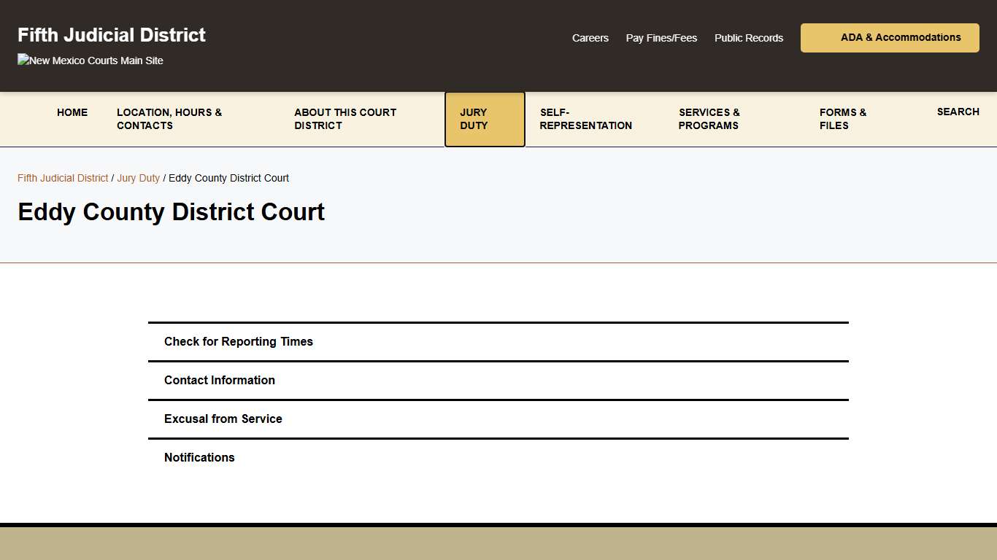Open the SELF-REPRESENTATION section
This screenshot has height=560, width=997.
[585, 119]
